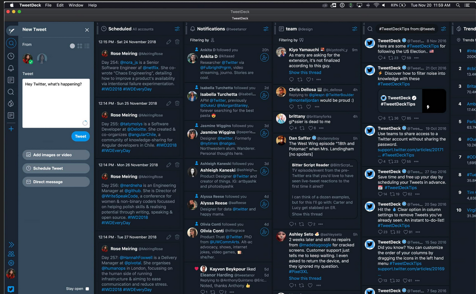The width and height of the screenshot is (476, 294).
Task: Select Rose Meiring's account avatar in From
Action: click(28, 58)
